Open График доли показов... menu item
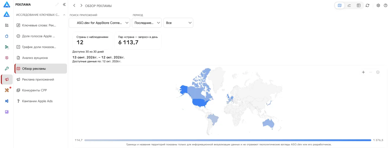The image size is (391, 148). point(41,47)
